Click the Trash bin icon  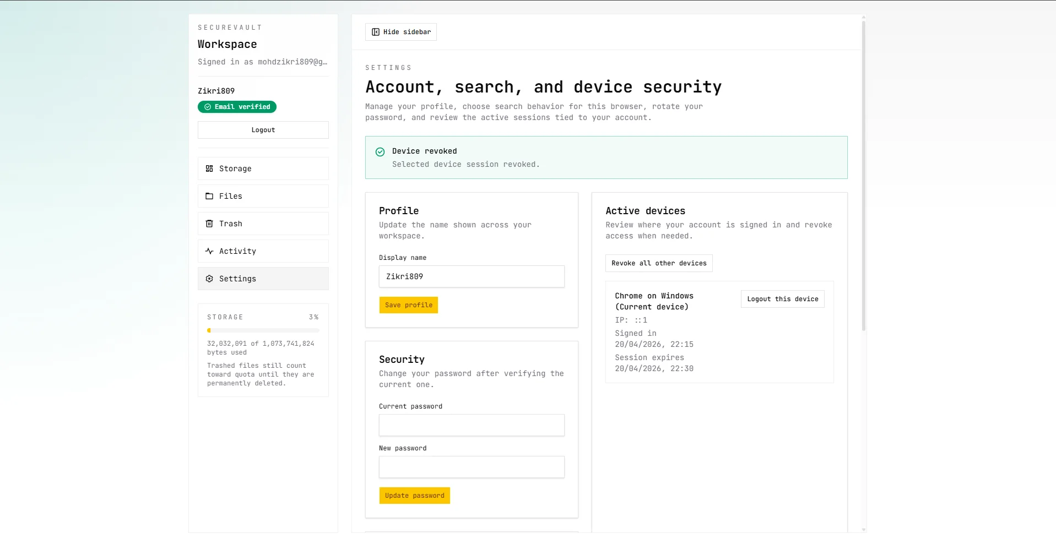(209, 224)
